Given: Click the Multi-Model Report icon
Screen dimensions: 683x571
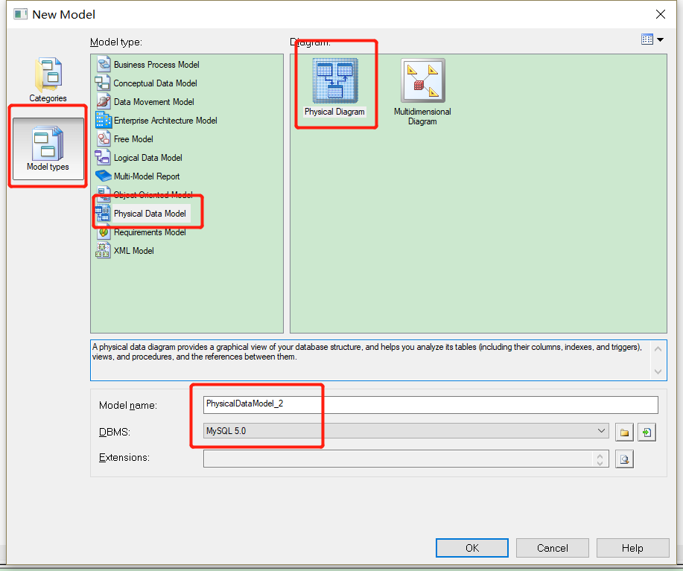Looking at the screenshot, I should 104,176.
